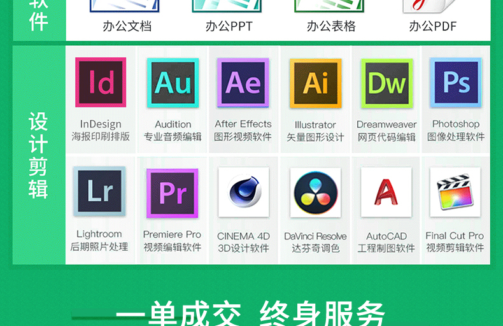Screen dimensions: 503x326
Task: Select the 办公PDF label
Action: coord(432,26)
